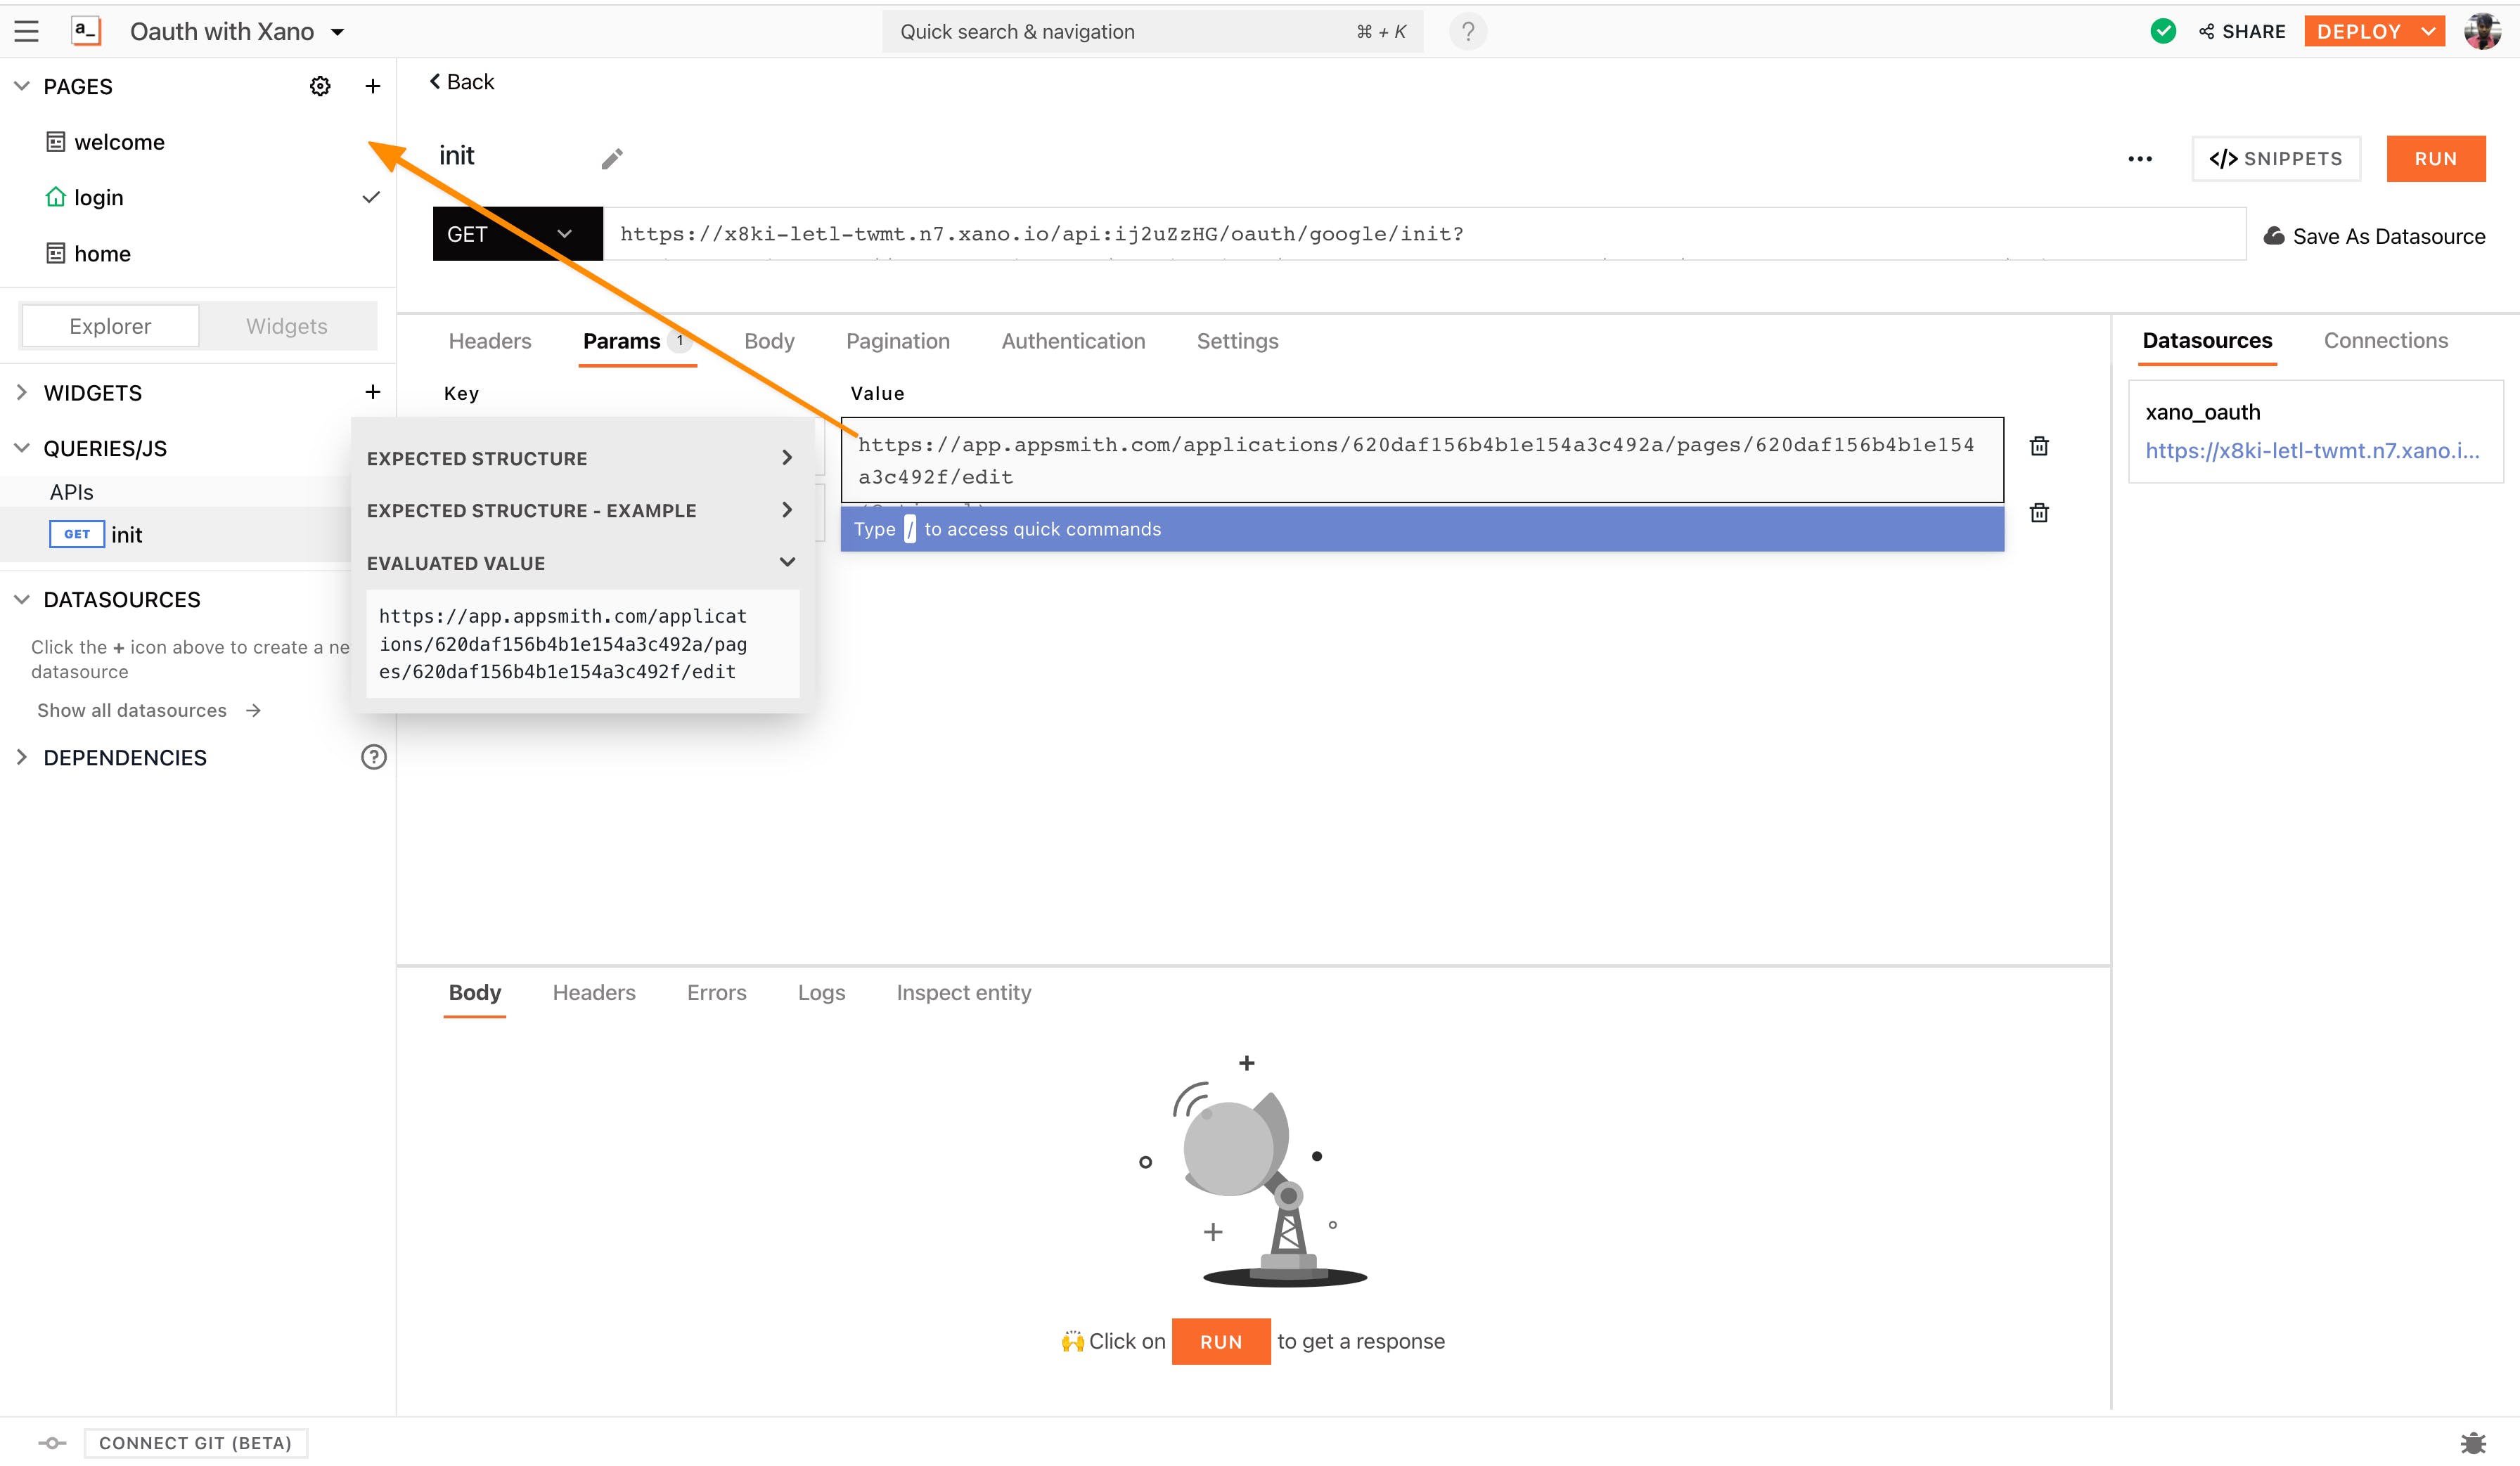Click the help question mark icon

coord(1467,32)
